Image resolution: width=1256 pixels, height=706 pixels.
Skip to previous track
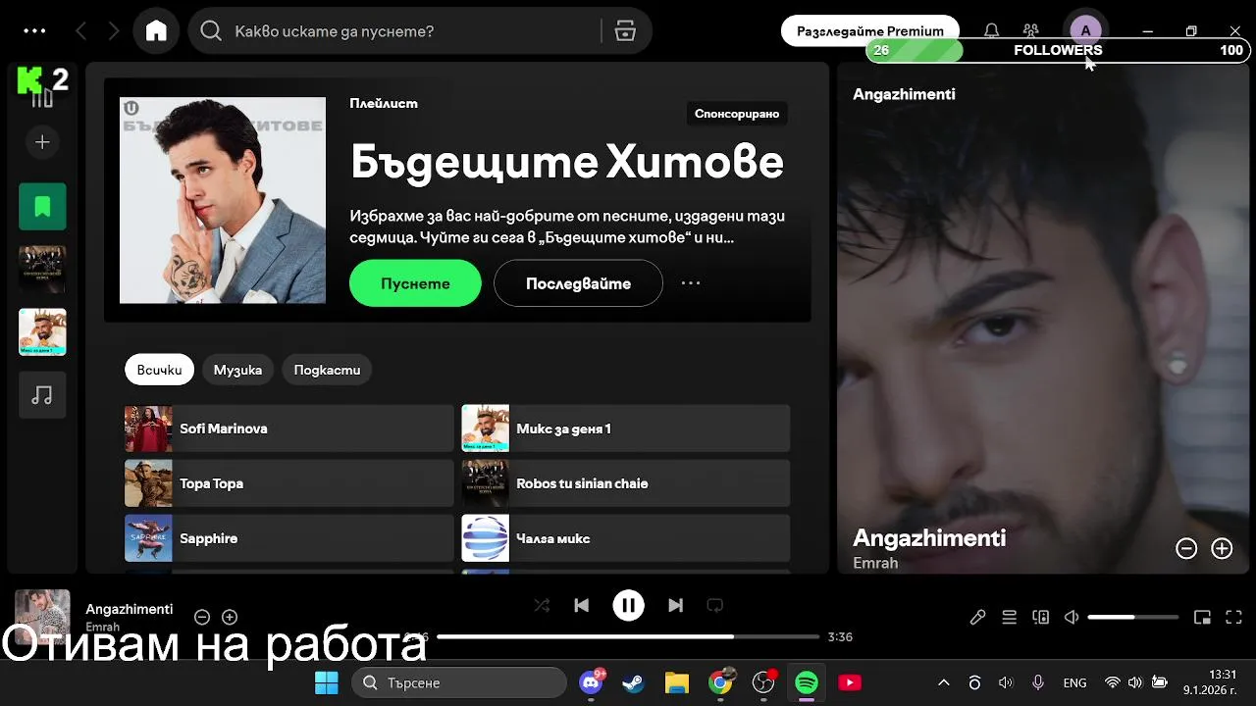click(x=582, y=606)
